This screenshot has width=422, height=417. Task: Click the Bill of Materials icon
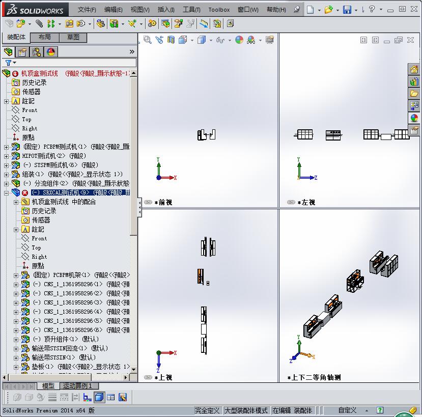165,24
